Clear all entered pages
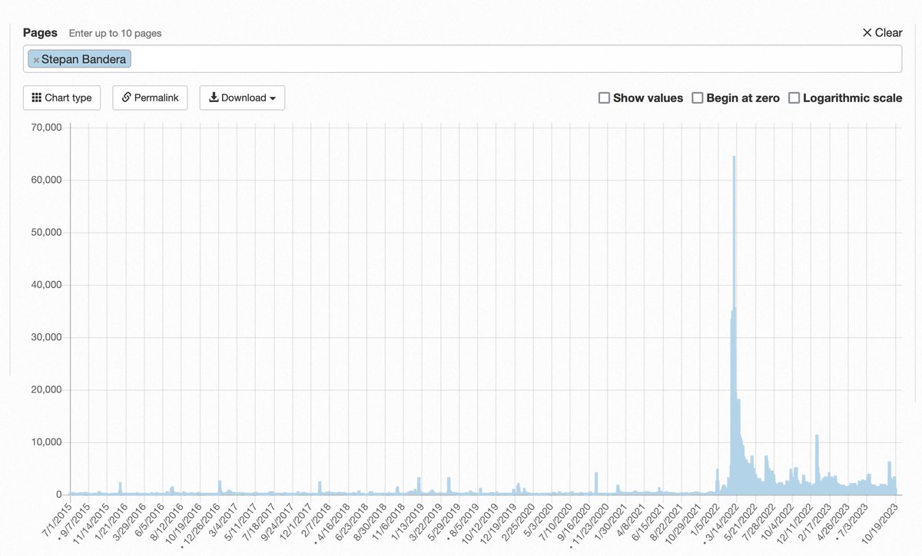The image size is (922, 556). 882,32
